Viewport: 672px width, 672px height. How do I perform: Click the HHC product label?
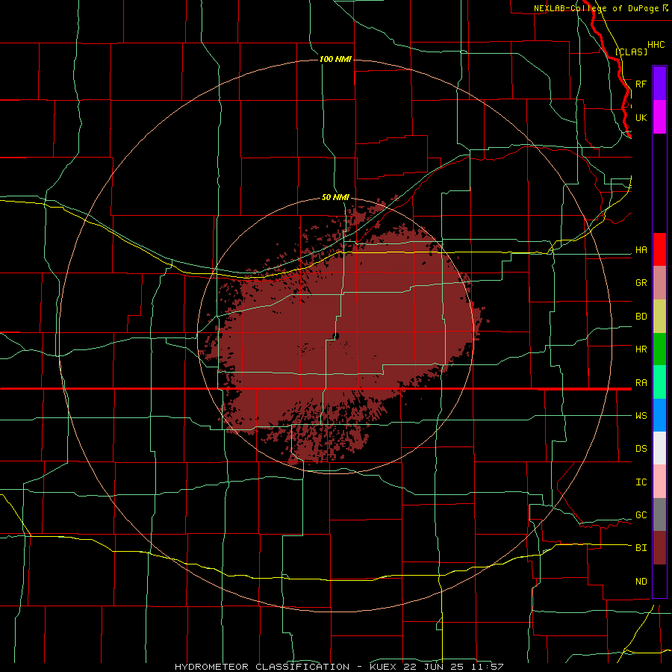(x=656, y=45)
